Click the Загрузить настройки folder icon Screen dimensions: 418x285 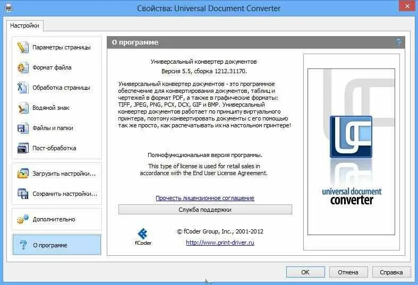(x=23, y=174)
